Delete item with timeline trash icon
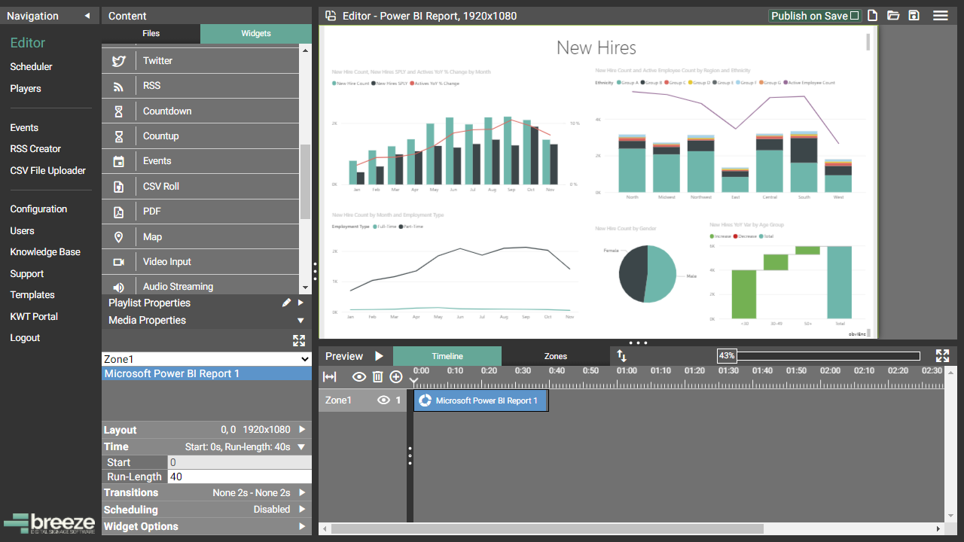Viewport: 964px width, 542px height. tap(378, 376)
